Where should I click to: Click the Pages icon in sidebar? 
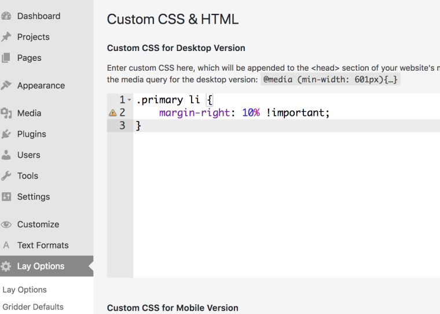coord(6,58)
